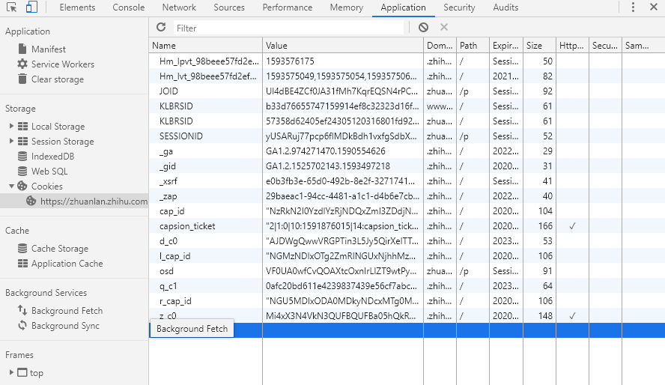The image size is (665, 385).
Task: Select Session Storage in the sidebar
Action: tap(62, 142)
